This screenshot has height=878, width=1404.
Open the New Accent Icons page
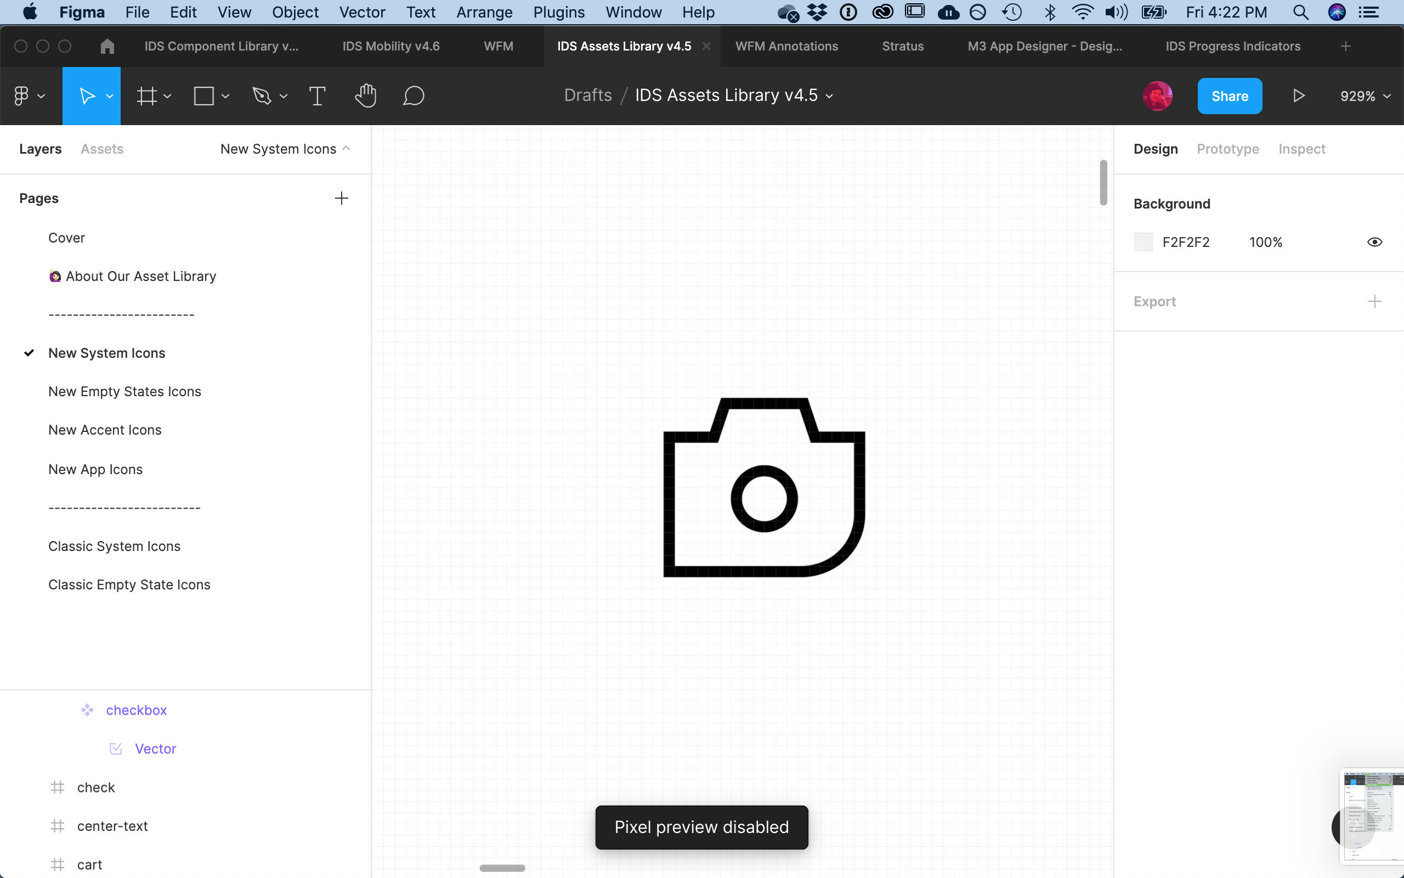(x=105, y=430)
